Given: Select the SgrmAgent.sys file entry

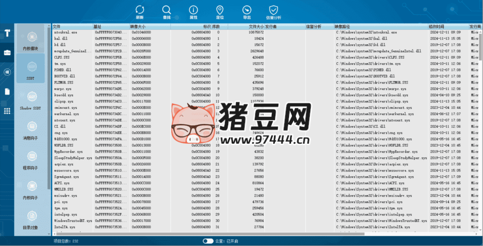Looking at the screenshot, I should [66, 177].
